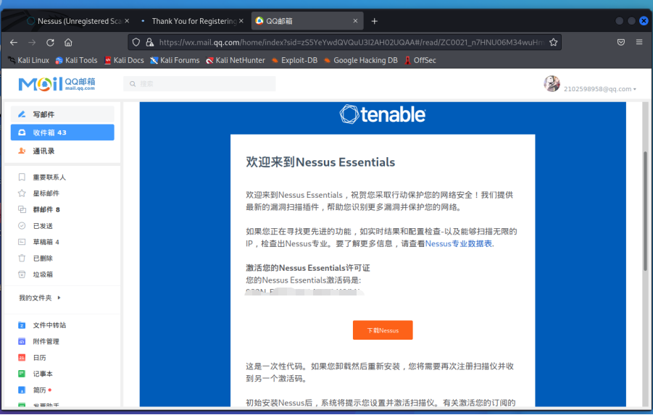Click the mail search field
653x415 pixels.
click(199, 84)
